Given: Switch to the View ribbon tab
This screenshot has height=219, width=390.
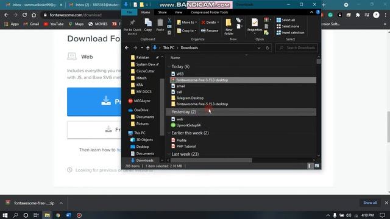Looking at the screenshot, I should [179, 12].
